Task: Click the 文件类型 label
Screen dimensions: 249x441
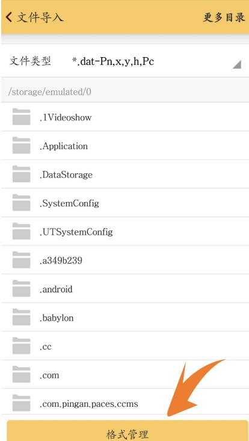Action: pyautogui.click(x=30, y=61)
